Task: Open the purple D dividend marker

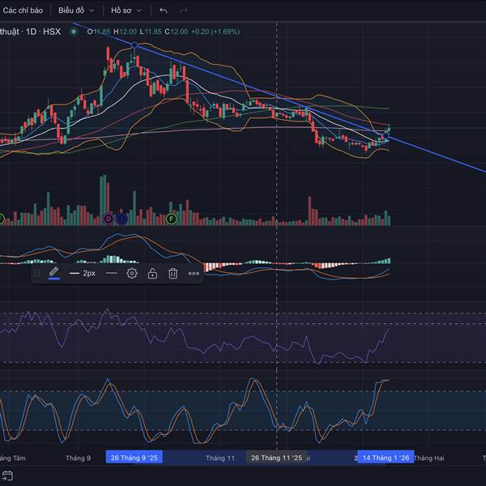Action: pyautogui.click(x=109, y=220)
